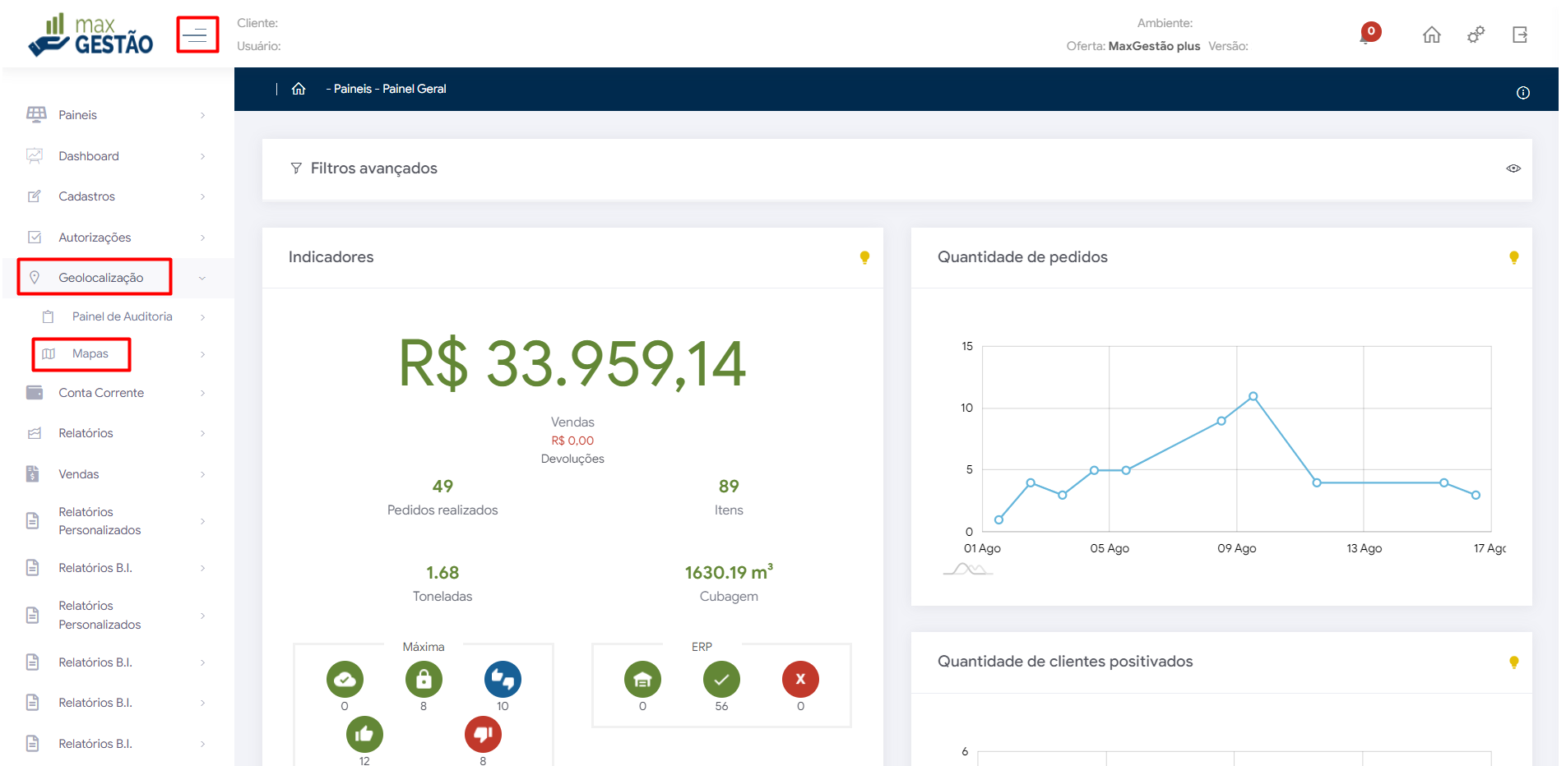The width and height of the screenshot is (1566, 766).
Task: Expand the Paineis sidebar chevron
Action: 202,116
